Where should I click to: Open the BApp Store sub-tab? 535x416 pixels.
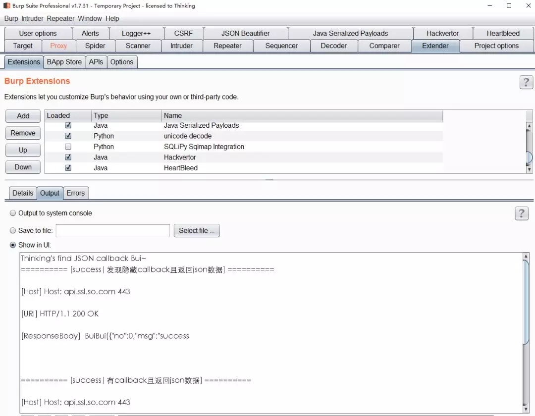click(x=64, y=62)
